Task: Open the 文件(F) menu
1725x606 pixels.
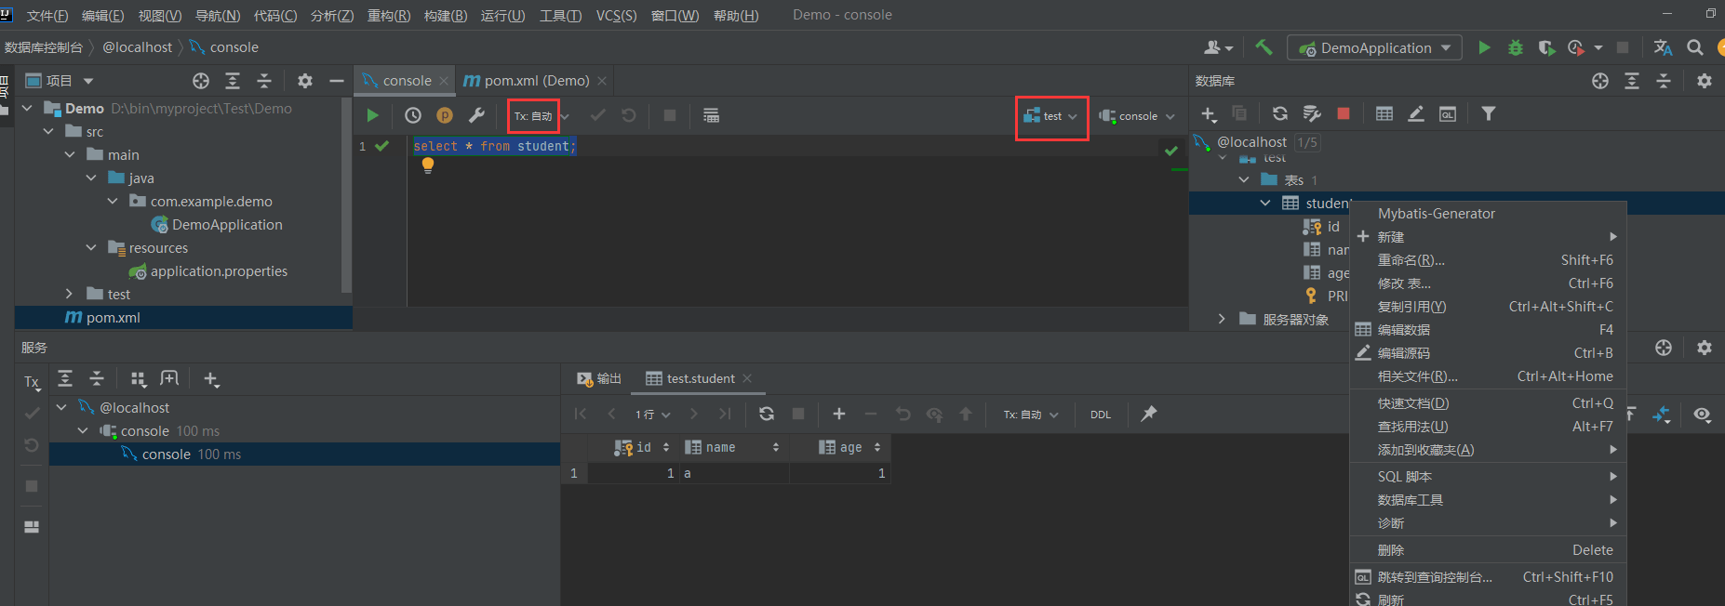Action: (47, 15)
